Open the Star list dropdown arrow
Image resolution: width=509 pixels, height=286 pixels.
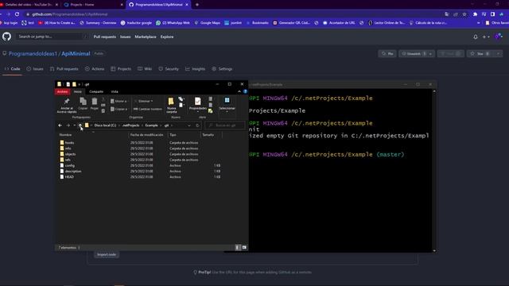coord(498,54)
